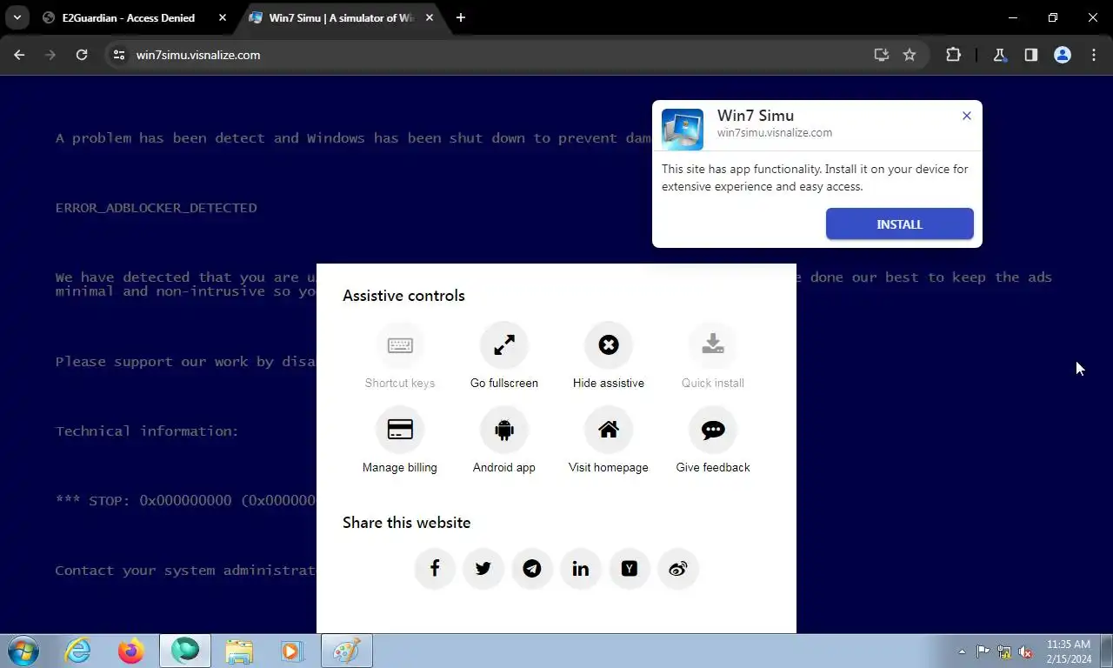
Task: Click the 'Assistive controls' heading
Action: pyautogui.click(x=403, y=296)
